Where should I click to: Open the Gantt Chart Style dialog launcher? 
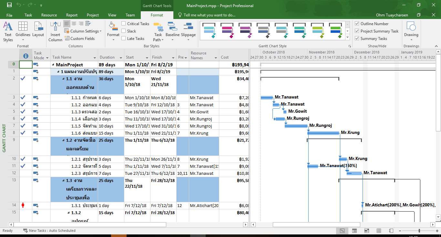click(350, 46)
